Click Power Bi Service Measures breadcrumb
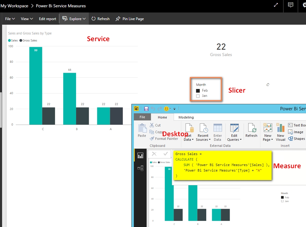Image resolution: width=306 pixels, height=227 pixels. pos(61,6)
